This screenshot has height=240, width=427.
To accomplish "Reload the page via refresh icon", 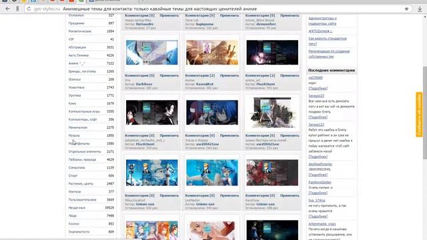I will (x=29, y=9).
